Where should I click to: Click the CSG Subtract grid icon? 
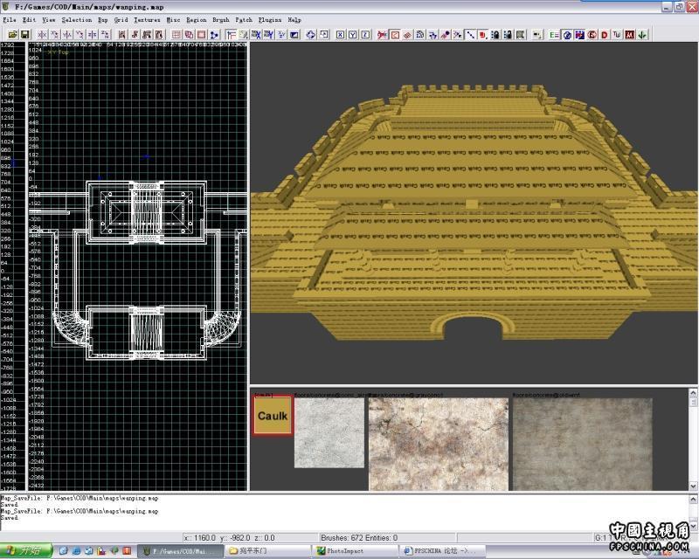176,35
